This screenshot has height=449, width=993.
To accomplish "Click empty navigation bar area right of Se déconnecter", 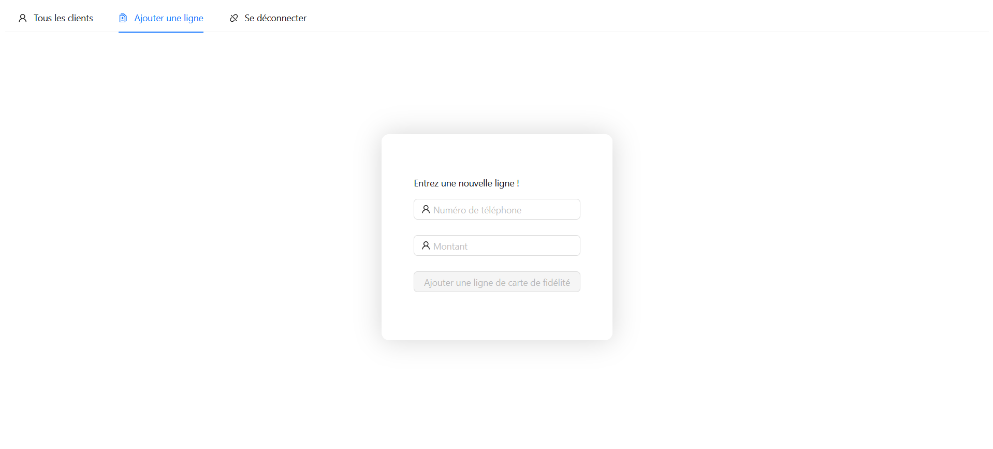I will [x=621, y=18].
